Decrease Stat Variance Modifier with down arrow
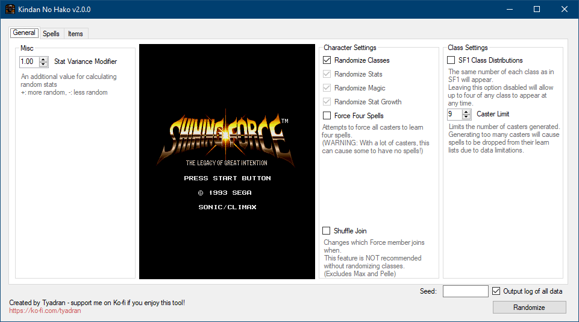 point(43,64)
